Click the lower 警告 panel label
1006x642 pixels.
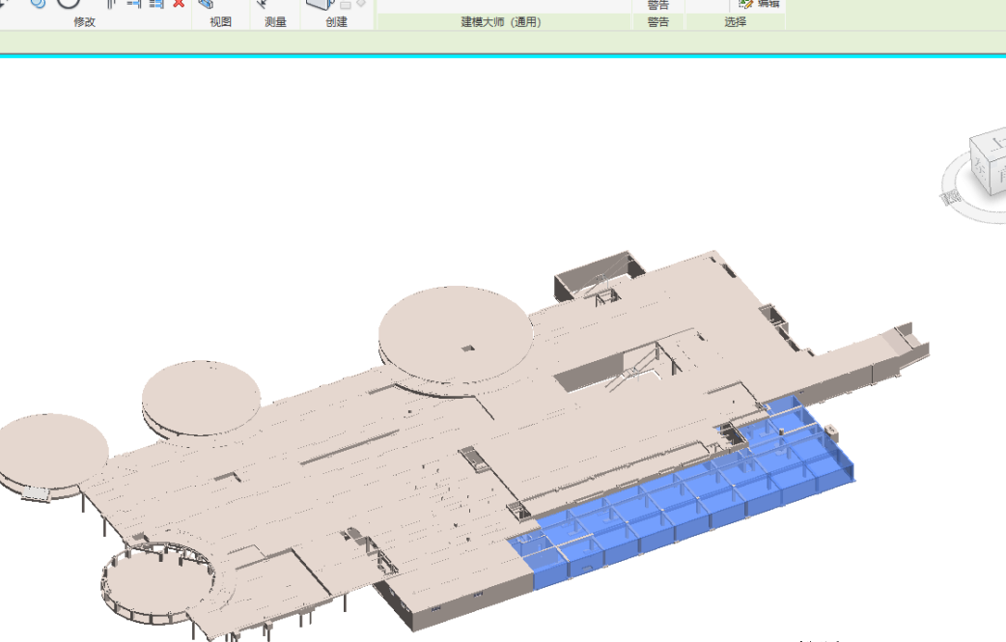pyautogui.click(x=657, y=22)
